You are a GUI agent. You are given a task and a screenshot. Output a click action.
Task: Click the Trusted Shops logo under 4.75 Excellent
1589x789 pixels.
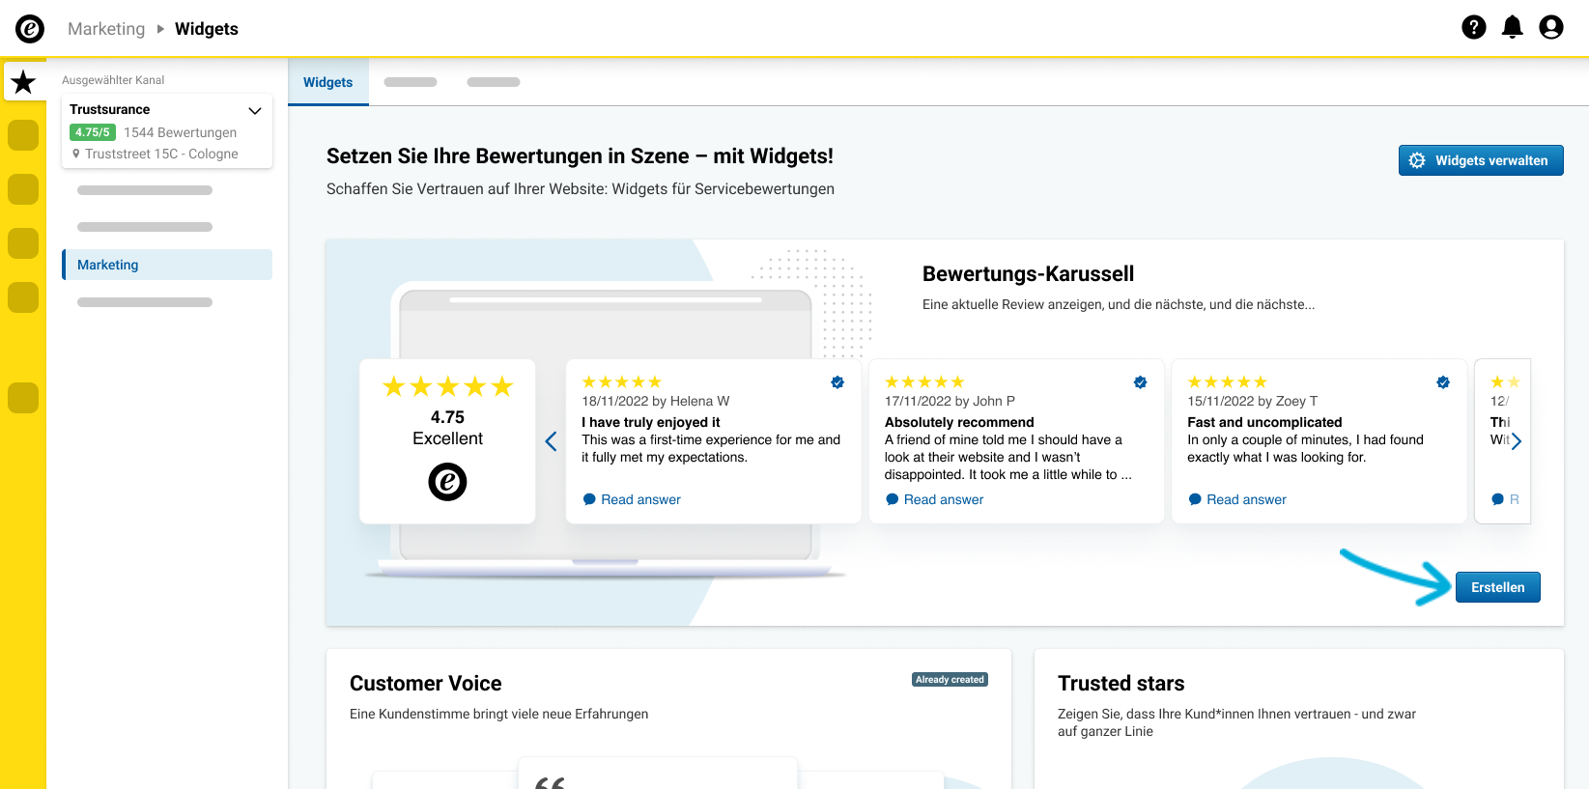[447, 481]
